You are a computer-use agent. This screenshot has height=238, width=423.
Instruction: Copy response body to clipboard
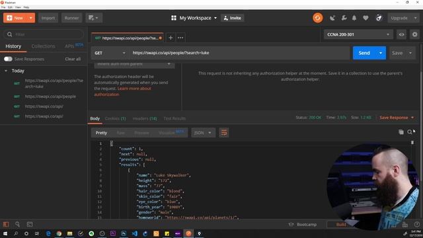401,132
